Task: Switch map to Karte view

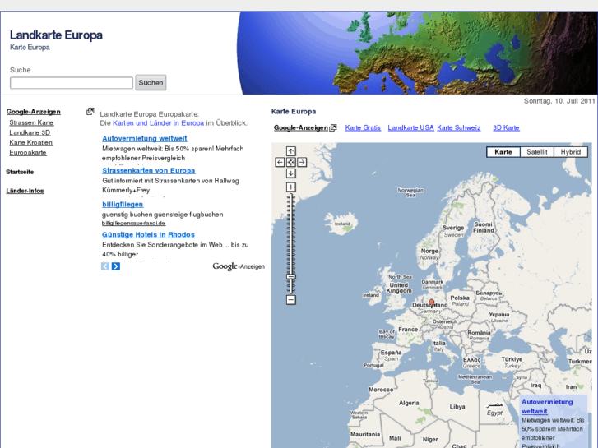Action: click(503, 152)
